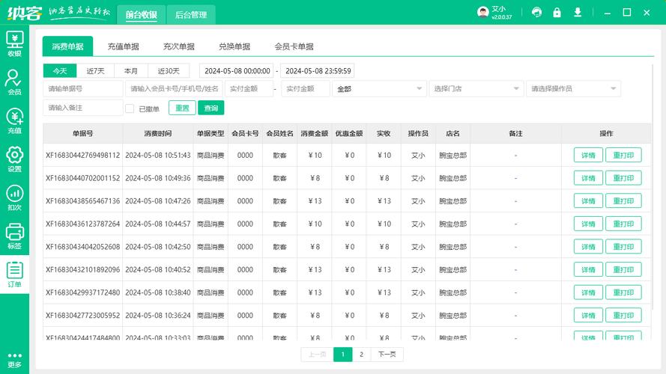Filter by 近7天 range
Viewport: 666px width, 374px height.
click(96, 71)
